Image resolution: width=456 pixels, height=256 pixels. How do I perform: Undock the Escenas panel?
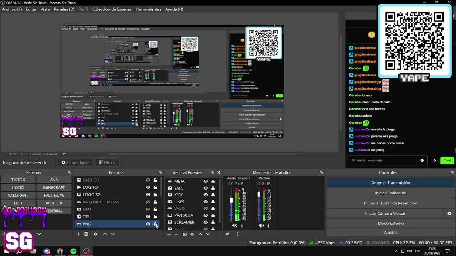pyautogui.click(x=69, y=172)
